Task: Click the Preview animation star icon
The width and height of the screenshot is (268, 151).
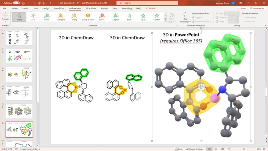Action: pos(5,15)
